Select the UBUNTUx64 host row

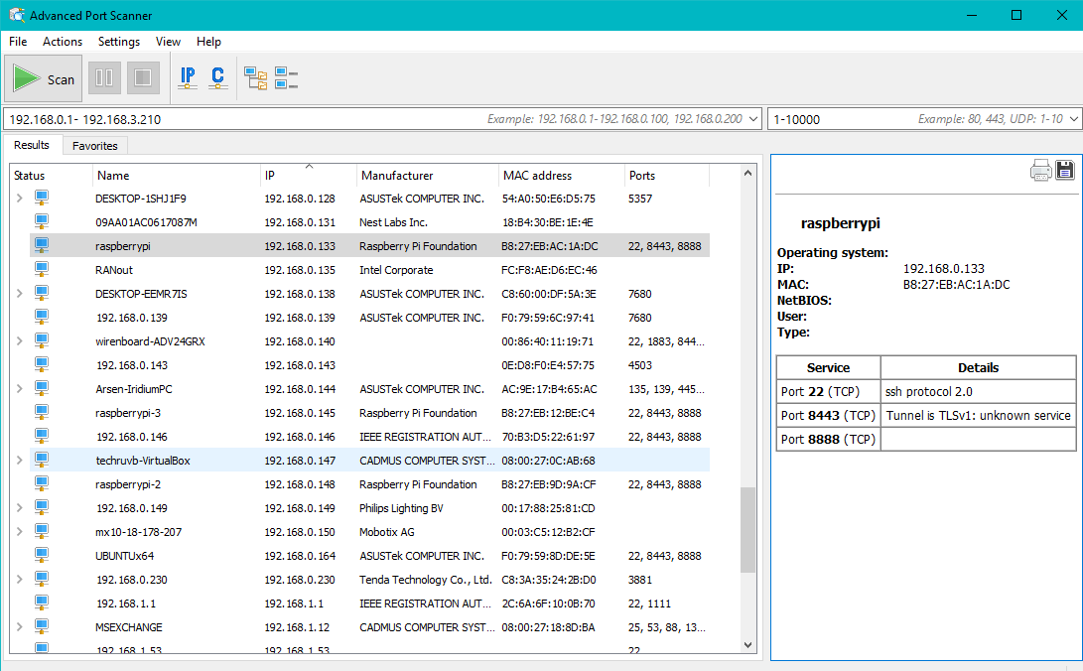(125, 556)
